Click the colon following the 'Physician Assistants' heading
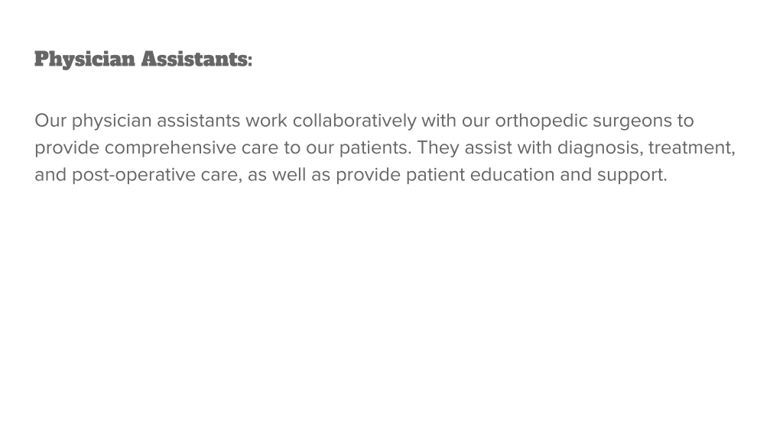Viewport: 783px width, 440px height. click(x=250, y=61)
